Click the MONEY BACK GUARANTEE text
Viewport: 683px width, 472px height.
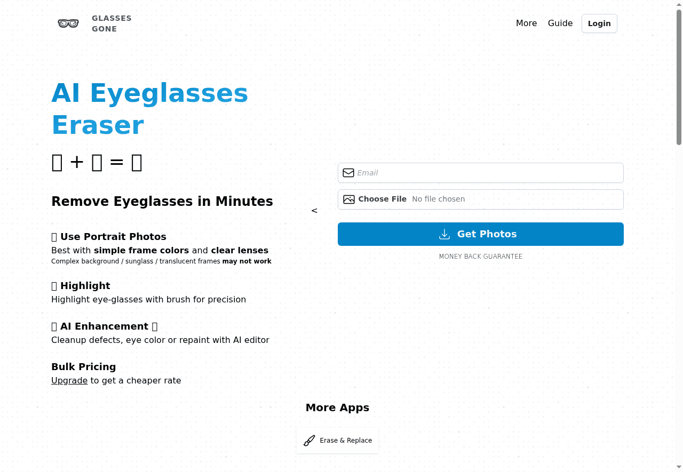480,257
